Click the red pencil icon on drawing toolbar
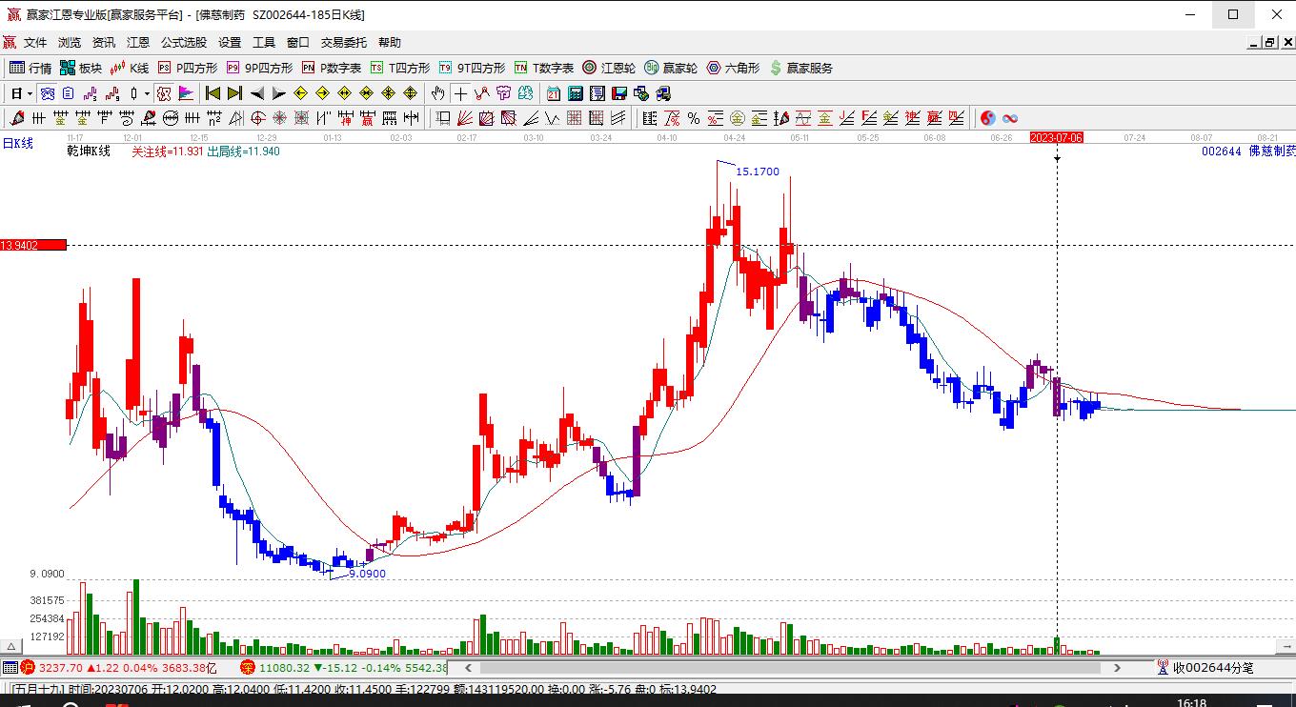The image size is (1296, 707). (16, 118)
